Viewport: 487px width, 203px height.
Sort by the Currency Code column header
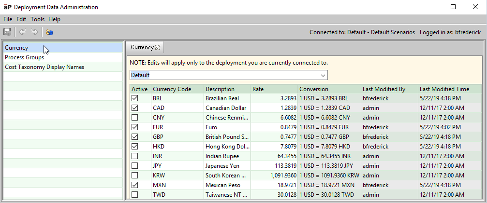coord(172,89)
